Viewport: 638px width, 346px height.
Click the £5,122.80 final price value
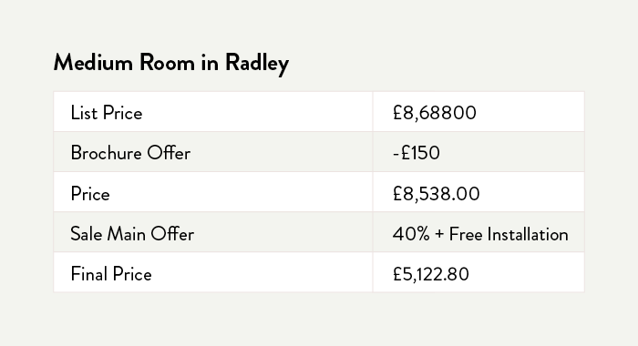pos(431,274)
